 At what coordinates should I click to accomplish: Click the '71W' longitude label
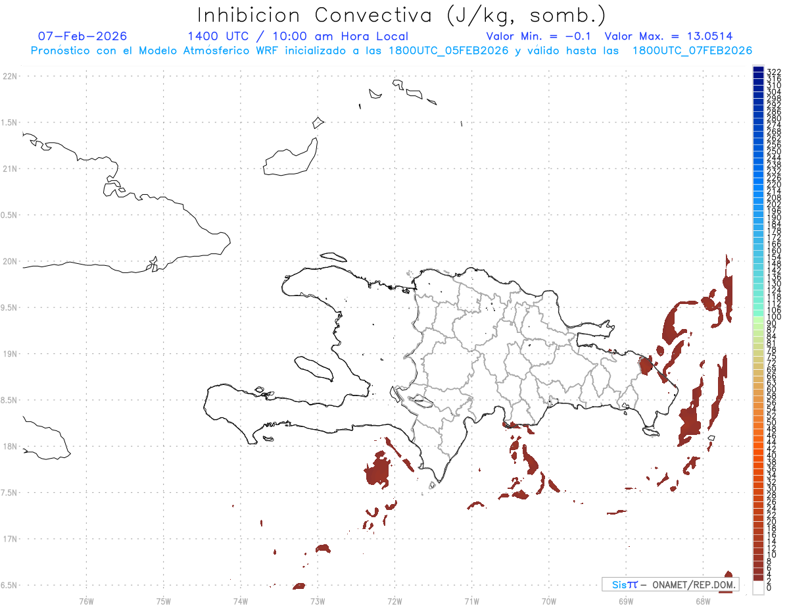[x=472, y=601]
